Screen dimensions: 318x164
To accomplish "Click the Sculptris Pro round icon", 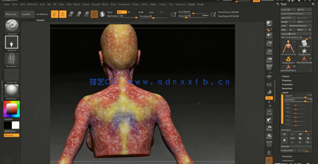I will pyautogui.click(x=102, y=14).
